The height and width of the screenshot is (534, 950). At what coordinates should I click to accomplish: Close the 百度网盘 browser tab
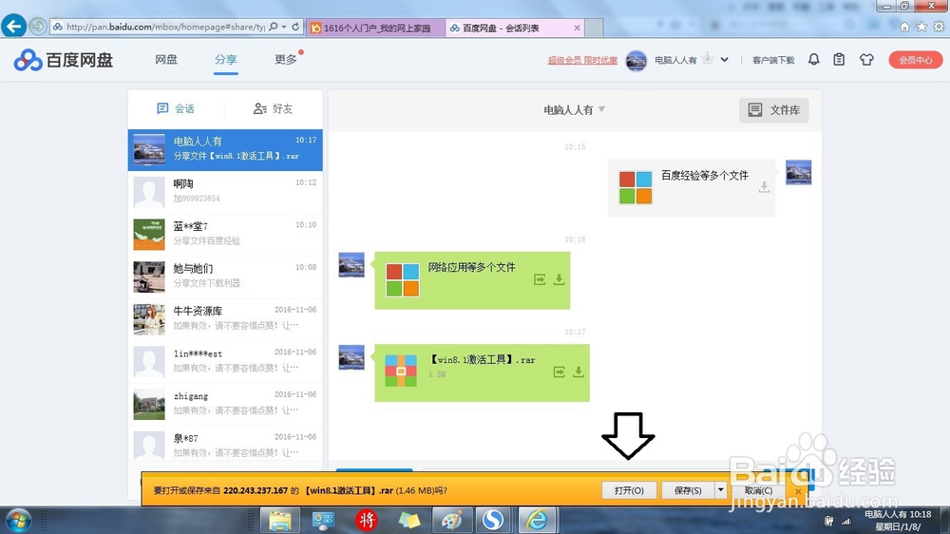pyautogui.click(x=577, y=28)
